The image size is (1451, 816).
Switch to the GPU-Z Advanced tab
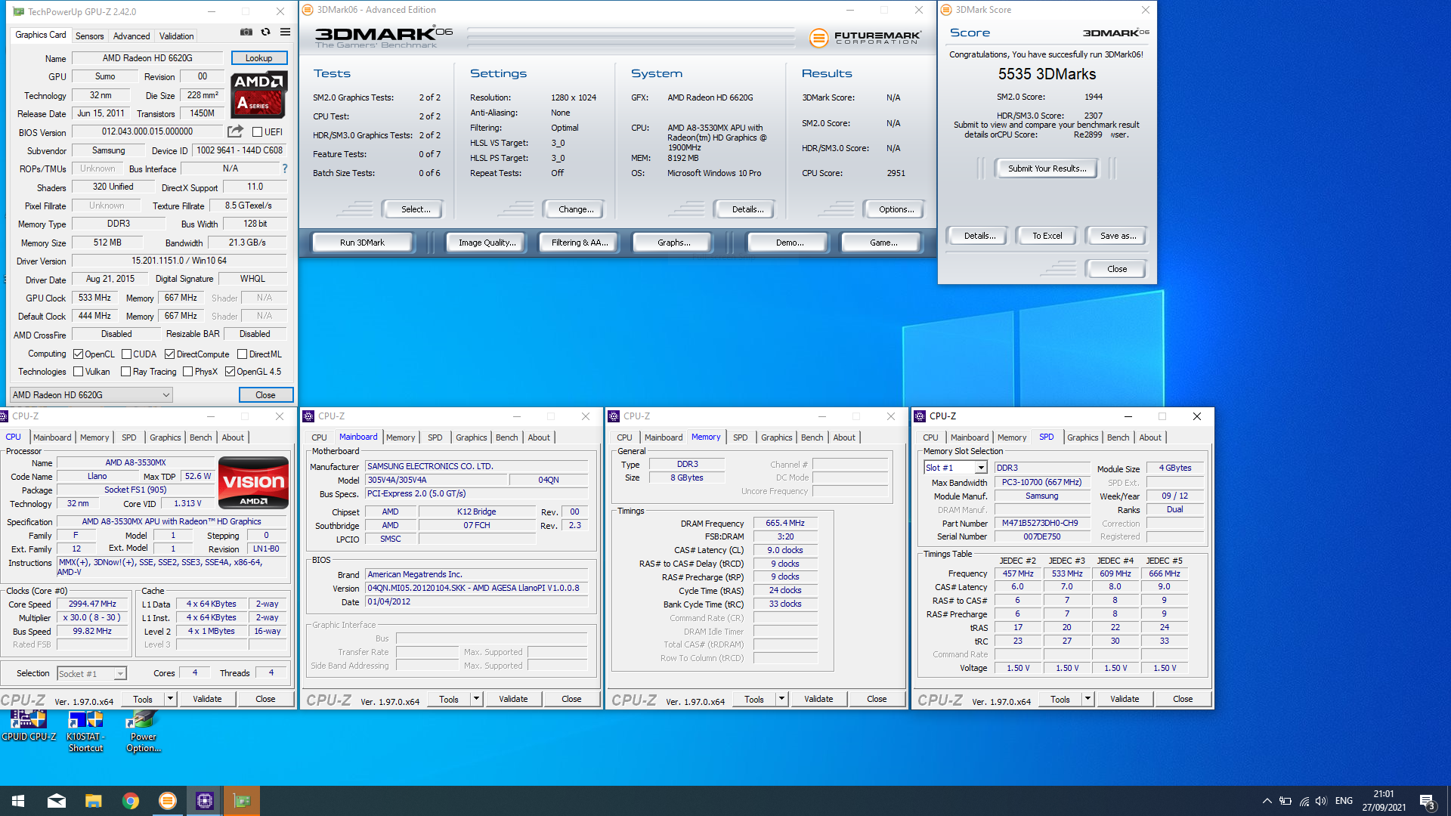[131, 36]
